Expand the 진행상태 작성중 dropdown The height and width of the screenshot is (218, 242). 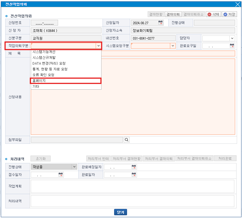point(74,167)
